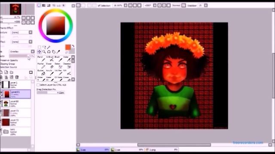Toggle the Selection checkbox in top toolbar
Viewport: 275px width, 154px height.
coord(104,6)
